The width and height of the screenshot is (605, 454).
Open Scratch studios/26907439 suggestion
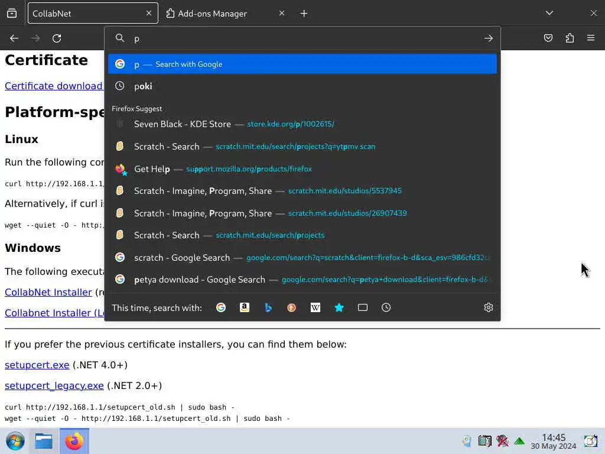click(x=302, y=213)
